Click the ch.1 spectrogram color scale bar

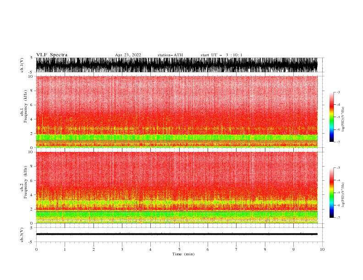pos(331,117)
